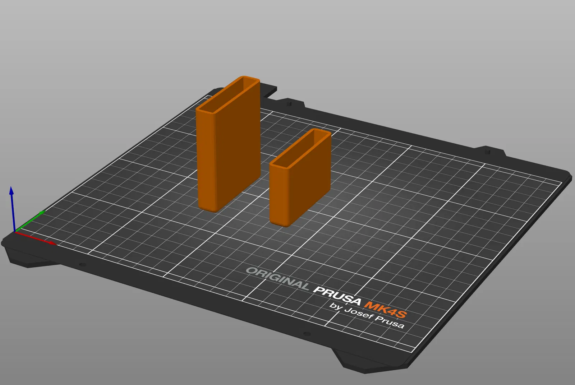This screenshot has width=575, height=385.
Task: Click the blue Z axis arrow
Action: point(13,208)
